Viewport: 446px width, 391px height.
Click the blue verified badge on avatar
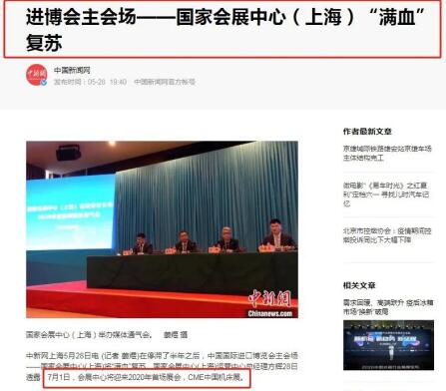coord(44,83)
